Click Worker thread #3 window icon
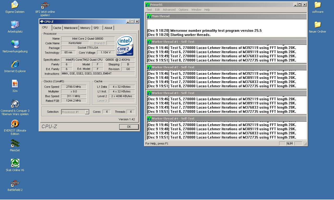The image size is (334, 200). point(149,93)
